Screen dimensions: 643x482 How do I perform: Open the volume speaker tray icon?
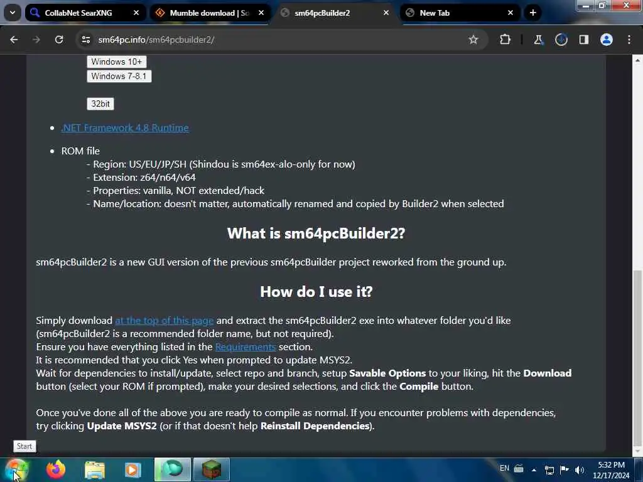(580, 470)
